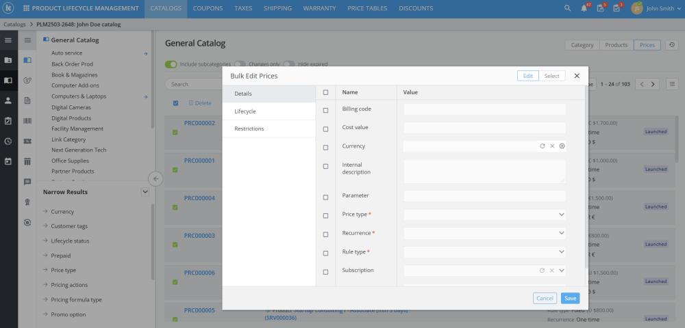Open the clipboard check icon in dark sidebar
This screenshot has width=685, height=328.
[8, 121]
